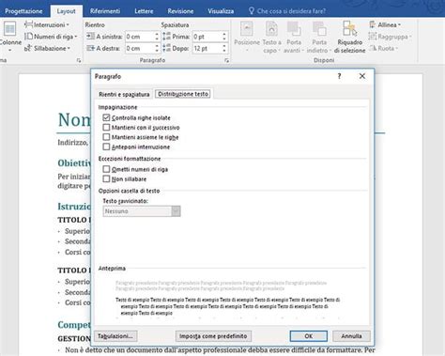This screenshot has height=356, width=445.
Task: Select the Layout ribbon tab
Action: 66,11
